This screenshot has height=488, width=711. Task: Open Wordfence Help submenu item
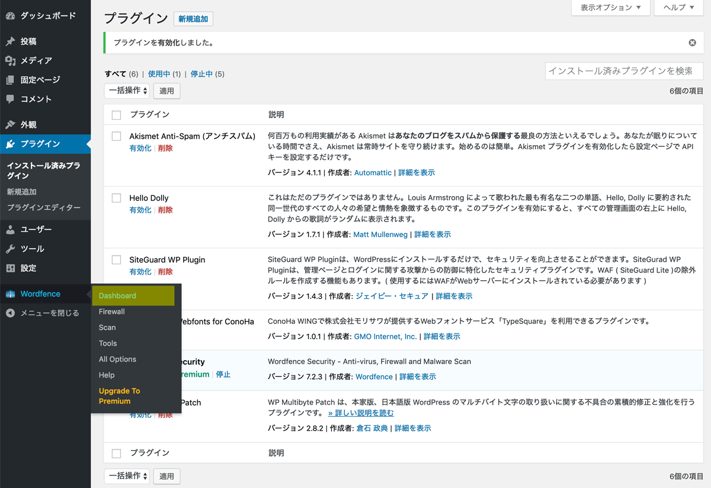(107, 375)
